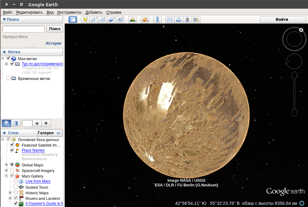The width and height of the screenshot is (308, 207).
Task: Open the Добавить menu
Action: [x=94, y=12]
